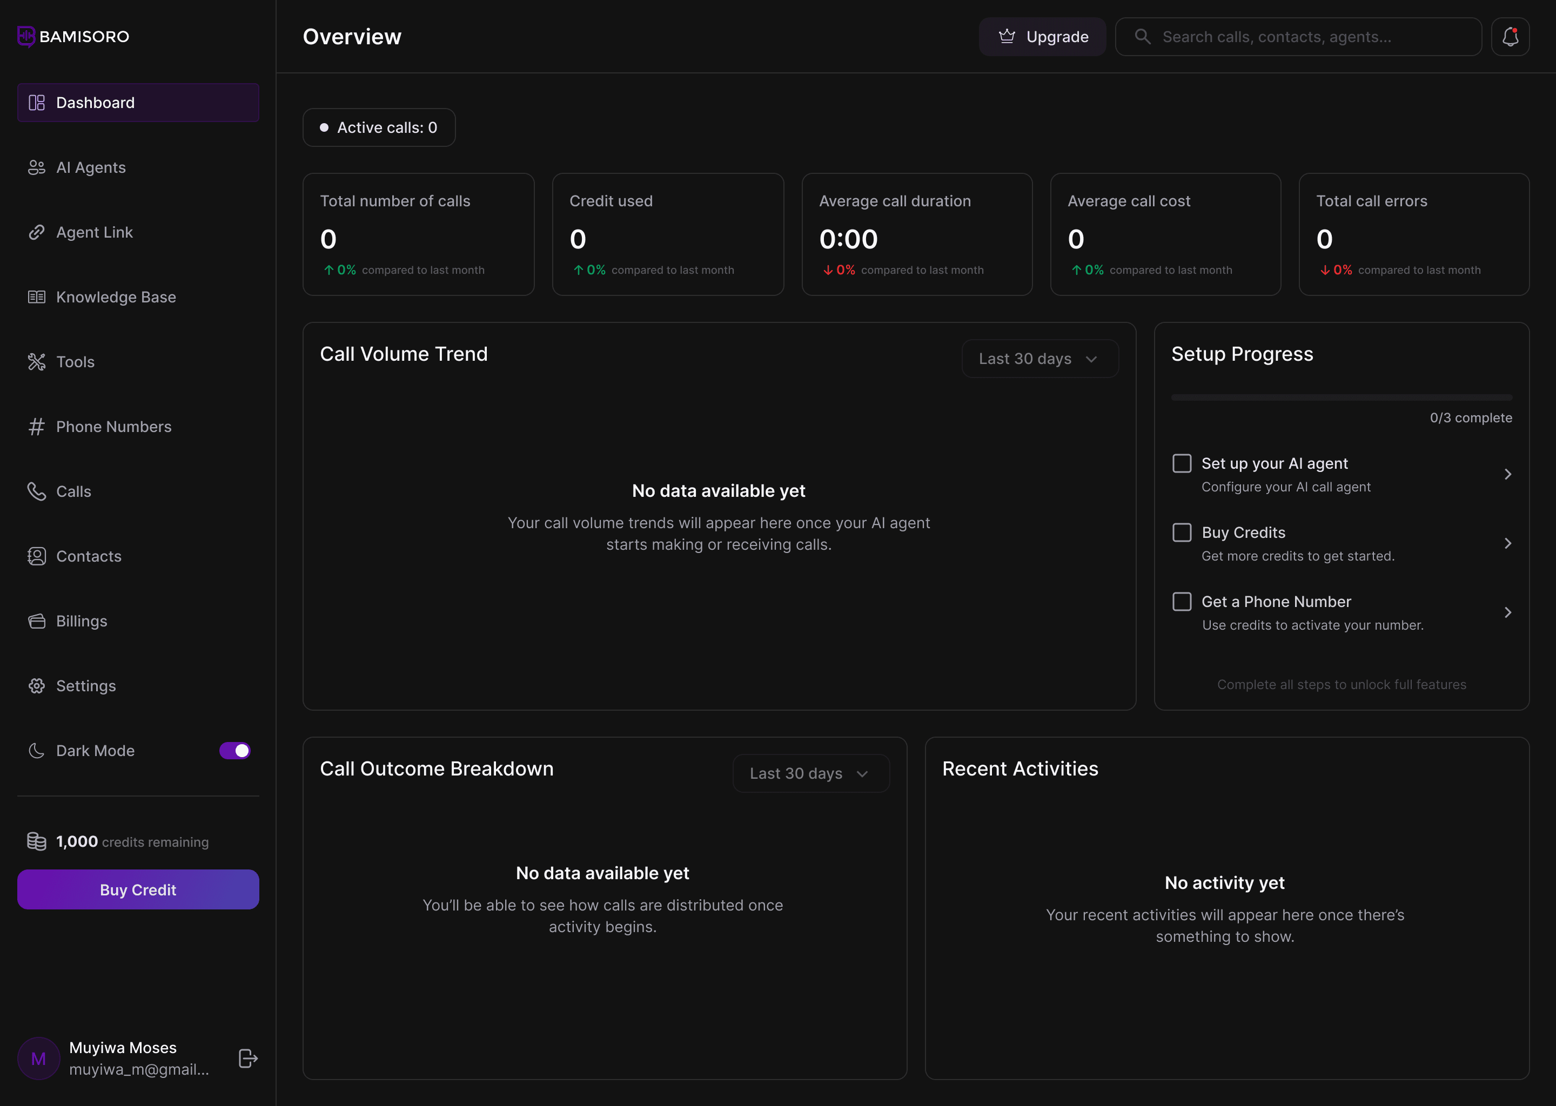Expand the Buy Credits step chevron
Image resolution: width=1556 pixels, height=1106 pixels.
[x=1507, y=543]
